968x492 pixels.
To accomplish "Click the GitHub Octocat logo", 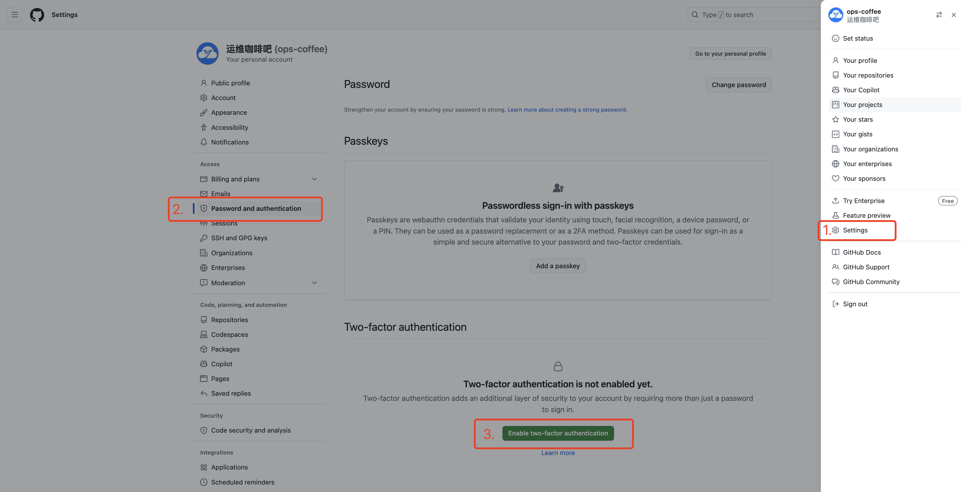I will pos(37,15).
